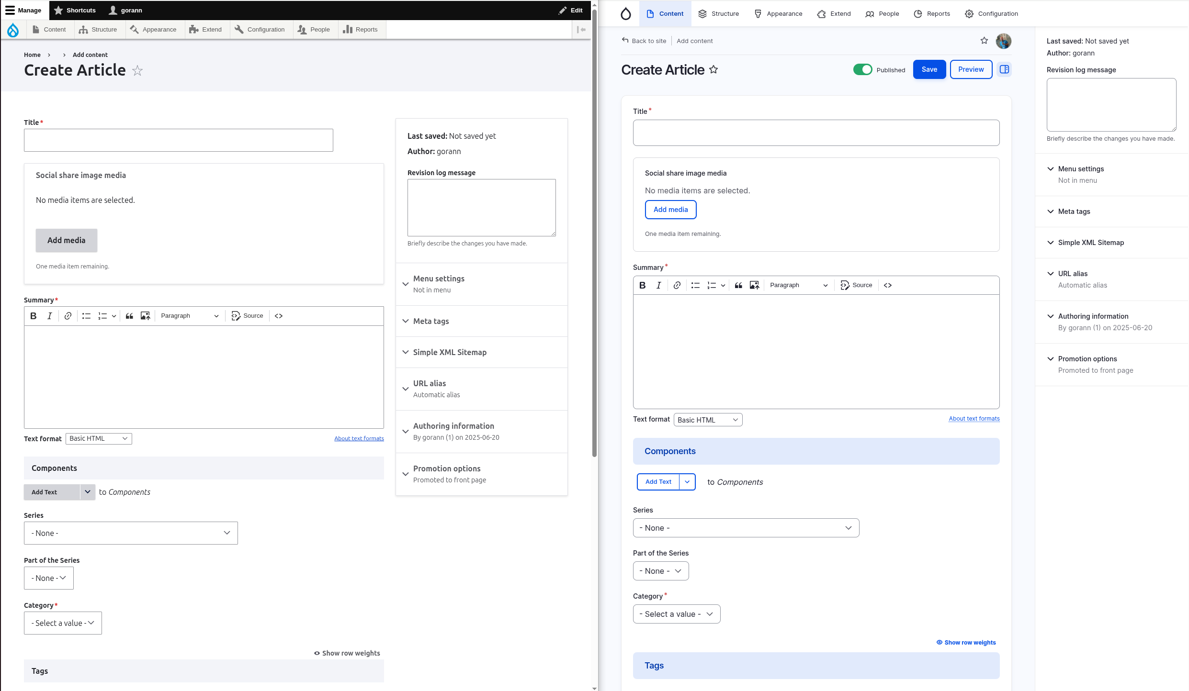This screenshot has width=1189, height=691.
Task: Click Drupal drop logo in left toolbar
Action: click(x=13, y=30)
